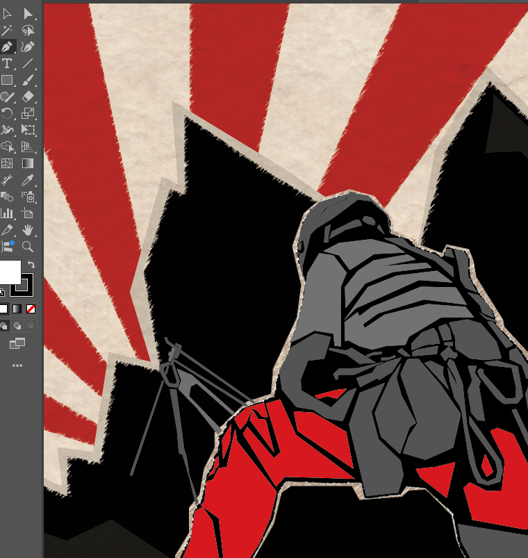Screen dimensions: 528x558
Task: Select the Mesh tool
Action: (x=7, y=163)
